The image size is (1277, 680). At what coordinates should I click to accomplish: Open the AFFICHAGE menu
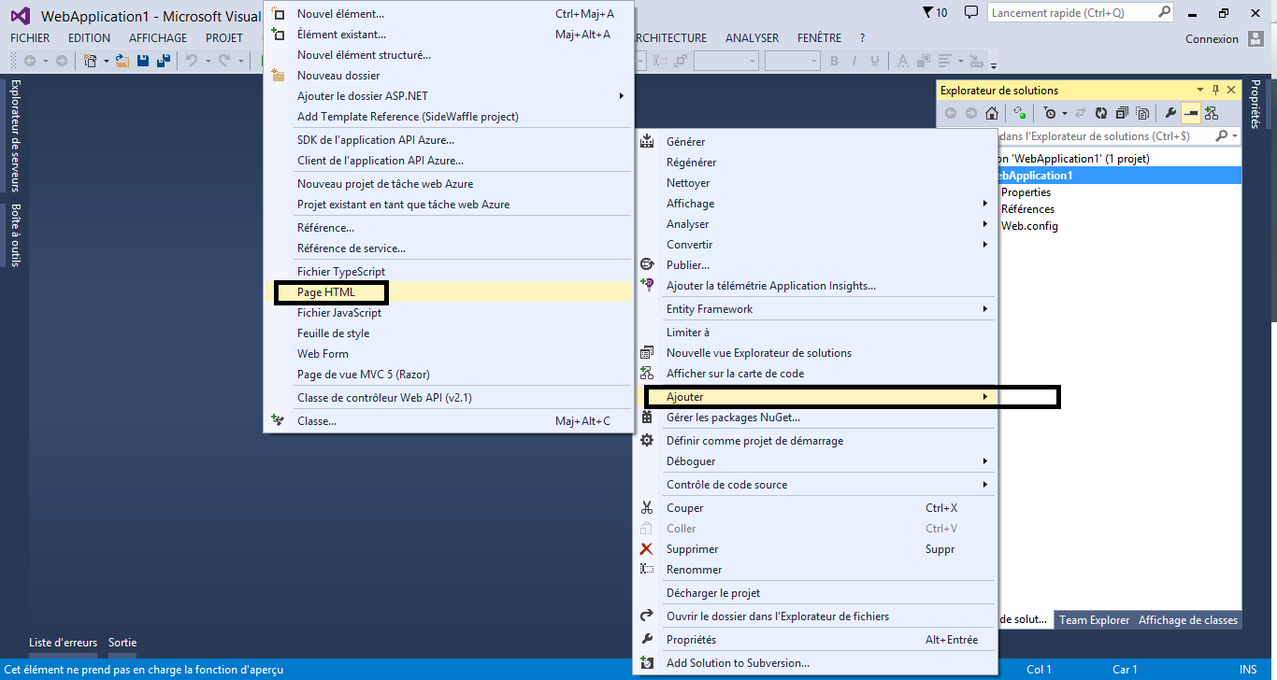(158, 38)
